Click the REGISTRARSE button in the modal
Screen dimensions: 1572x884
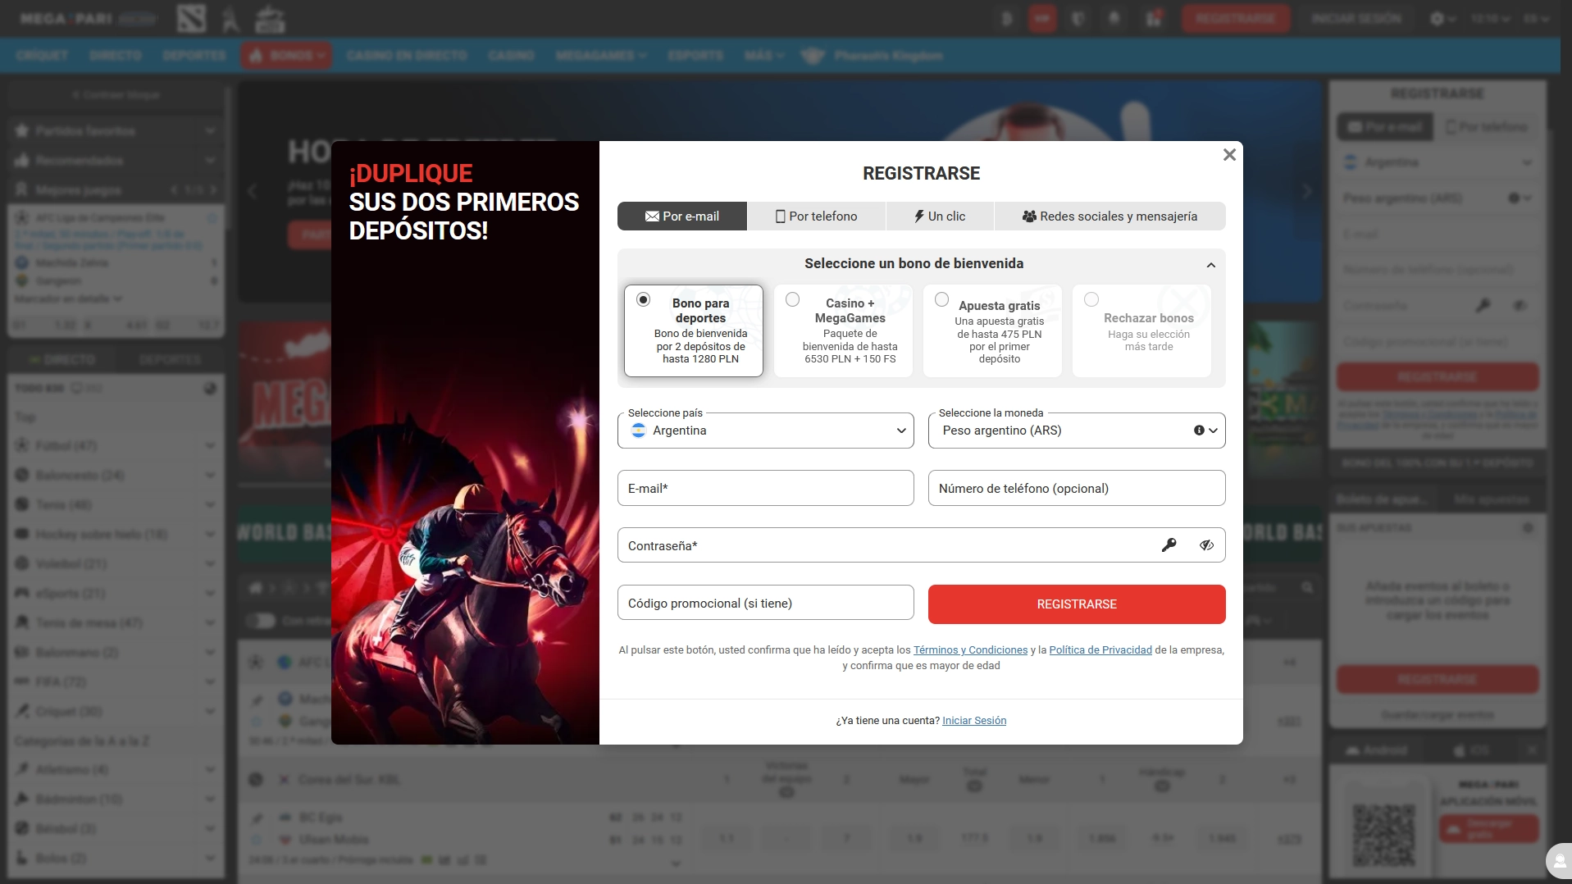[x=1075, y=604]
